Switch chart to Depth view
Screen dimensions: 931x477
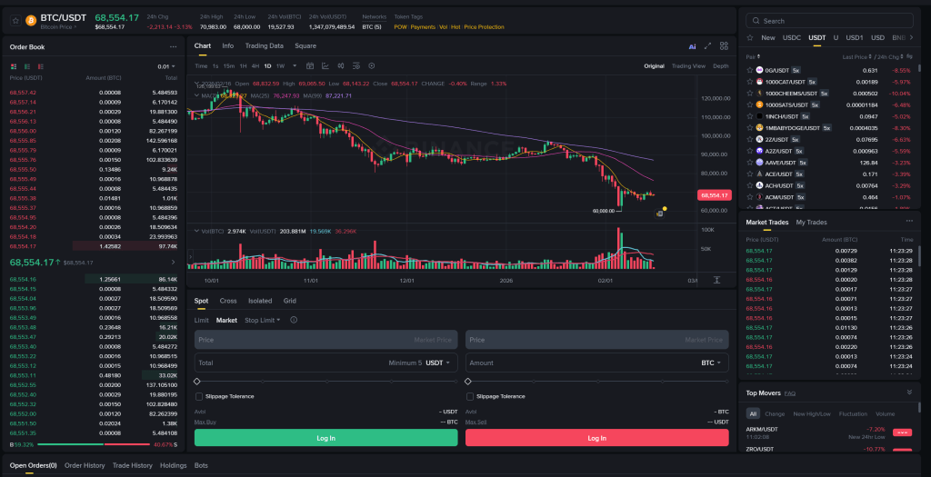pyautogui.click(x=721, y=65)
